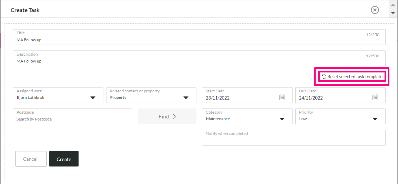398x184 pixels.
Task: Click the reset arrow icon beside task template
Action: (x=324, y=77)
